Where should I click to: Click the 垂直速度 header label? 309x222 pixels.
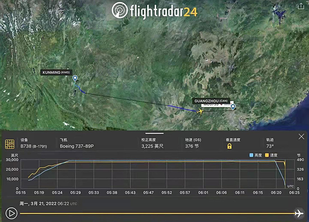point(233,140)
